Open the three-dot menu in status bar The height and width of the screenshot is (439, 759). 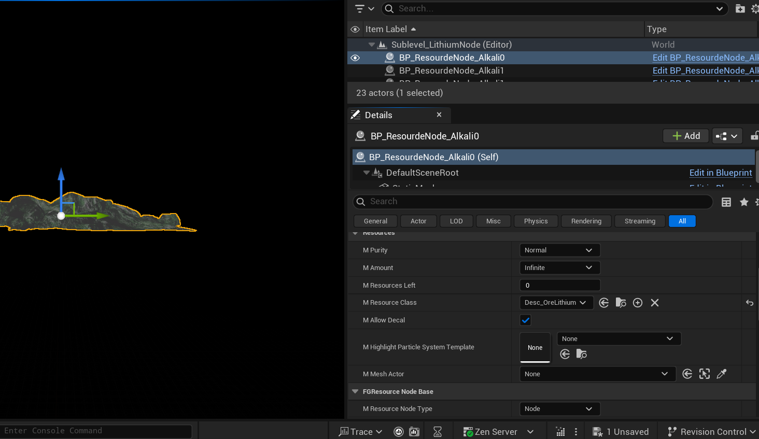pyautogui.click(x=576, y=432)
